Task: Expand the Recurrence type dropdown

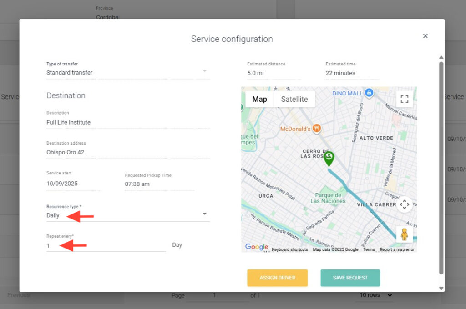Action: [x=204, y=214]
